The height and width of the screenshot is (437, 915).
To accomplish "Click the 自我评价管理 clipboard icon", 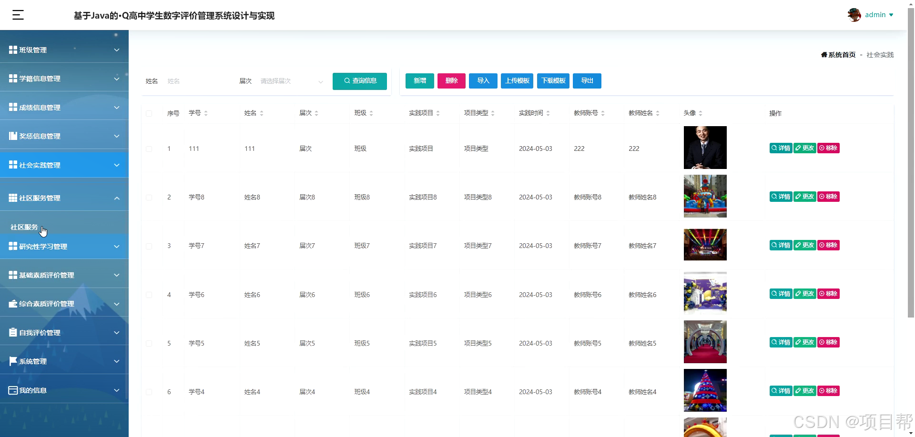I will click(13, 333).
